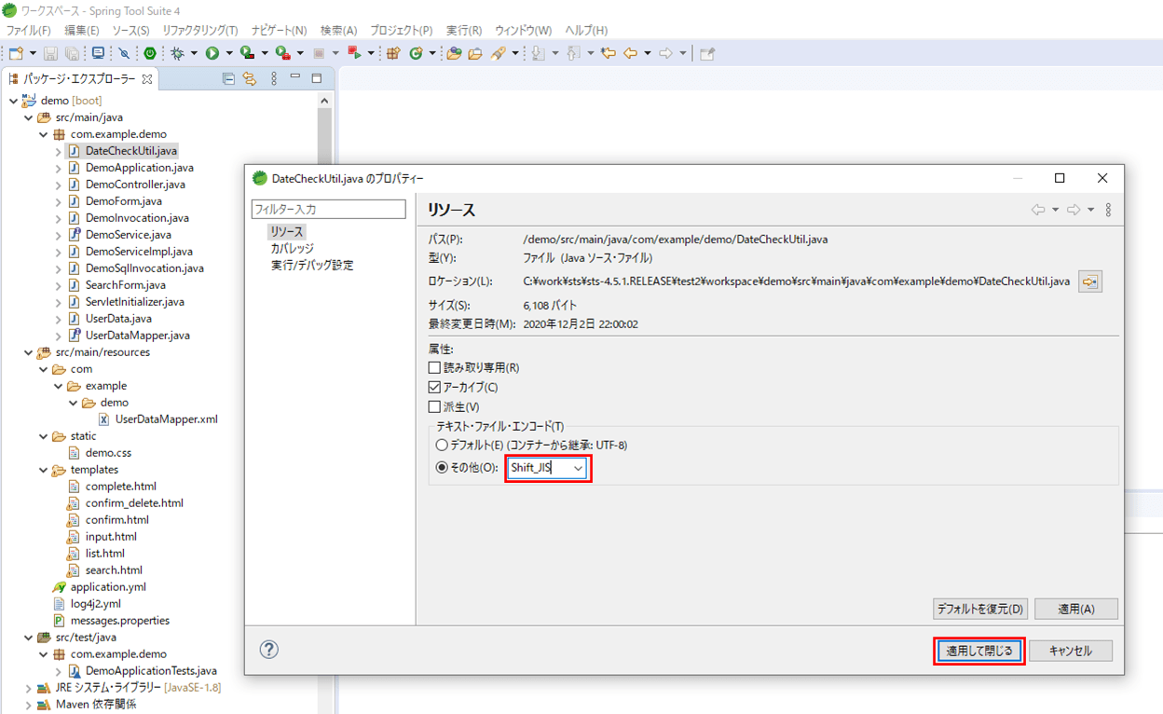Open the Shift_JIS encoding dropdown

pyautogui.click(x=578, y=468)
